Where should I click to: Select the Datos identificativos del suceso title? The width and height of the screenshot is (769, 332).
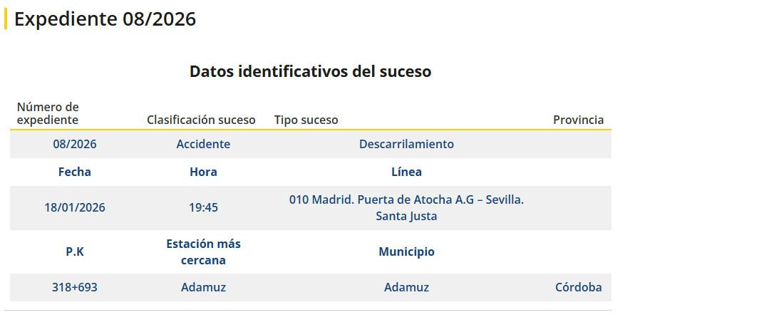tap(310, 71)
